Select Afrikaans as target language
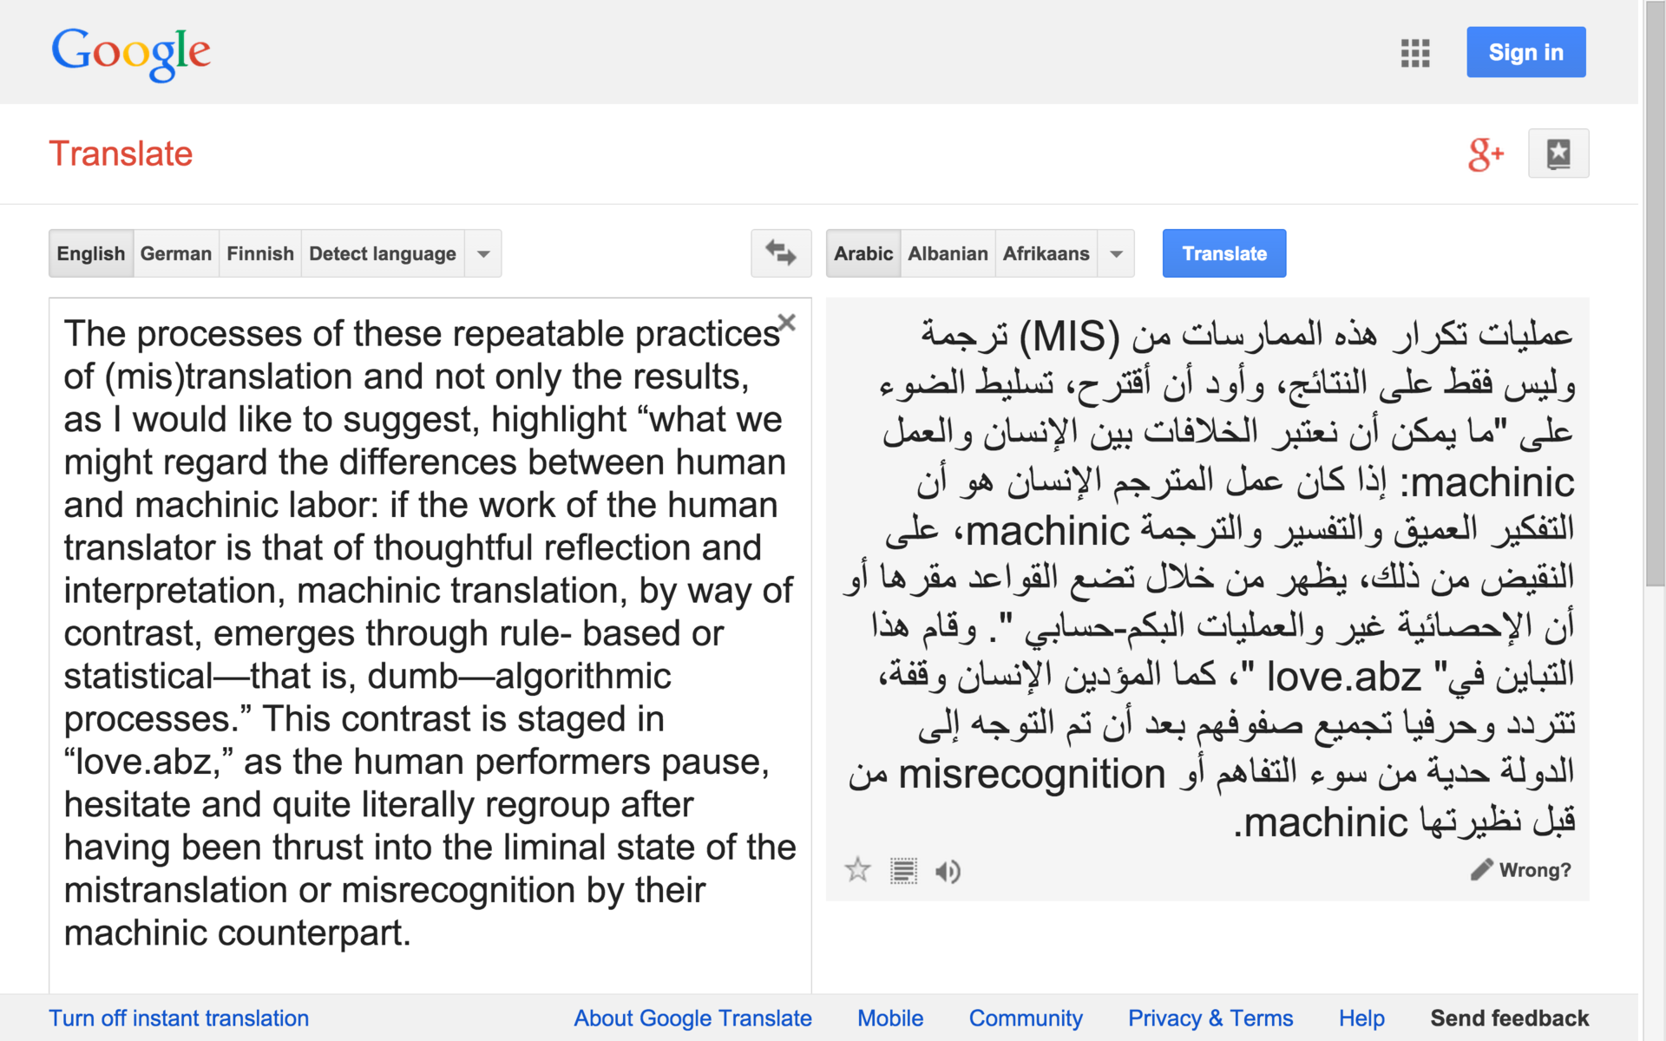The height and width of the screenshot is (1041, 1666). point(1046,253)
